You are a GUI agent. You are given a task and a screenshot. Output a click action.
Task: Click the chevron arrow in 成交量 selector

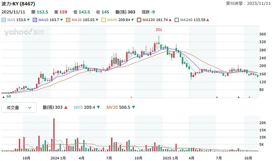[x=30, y=108]
